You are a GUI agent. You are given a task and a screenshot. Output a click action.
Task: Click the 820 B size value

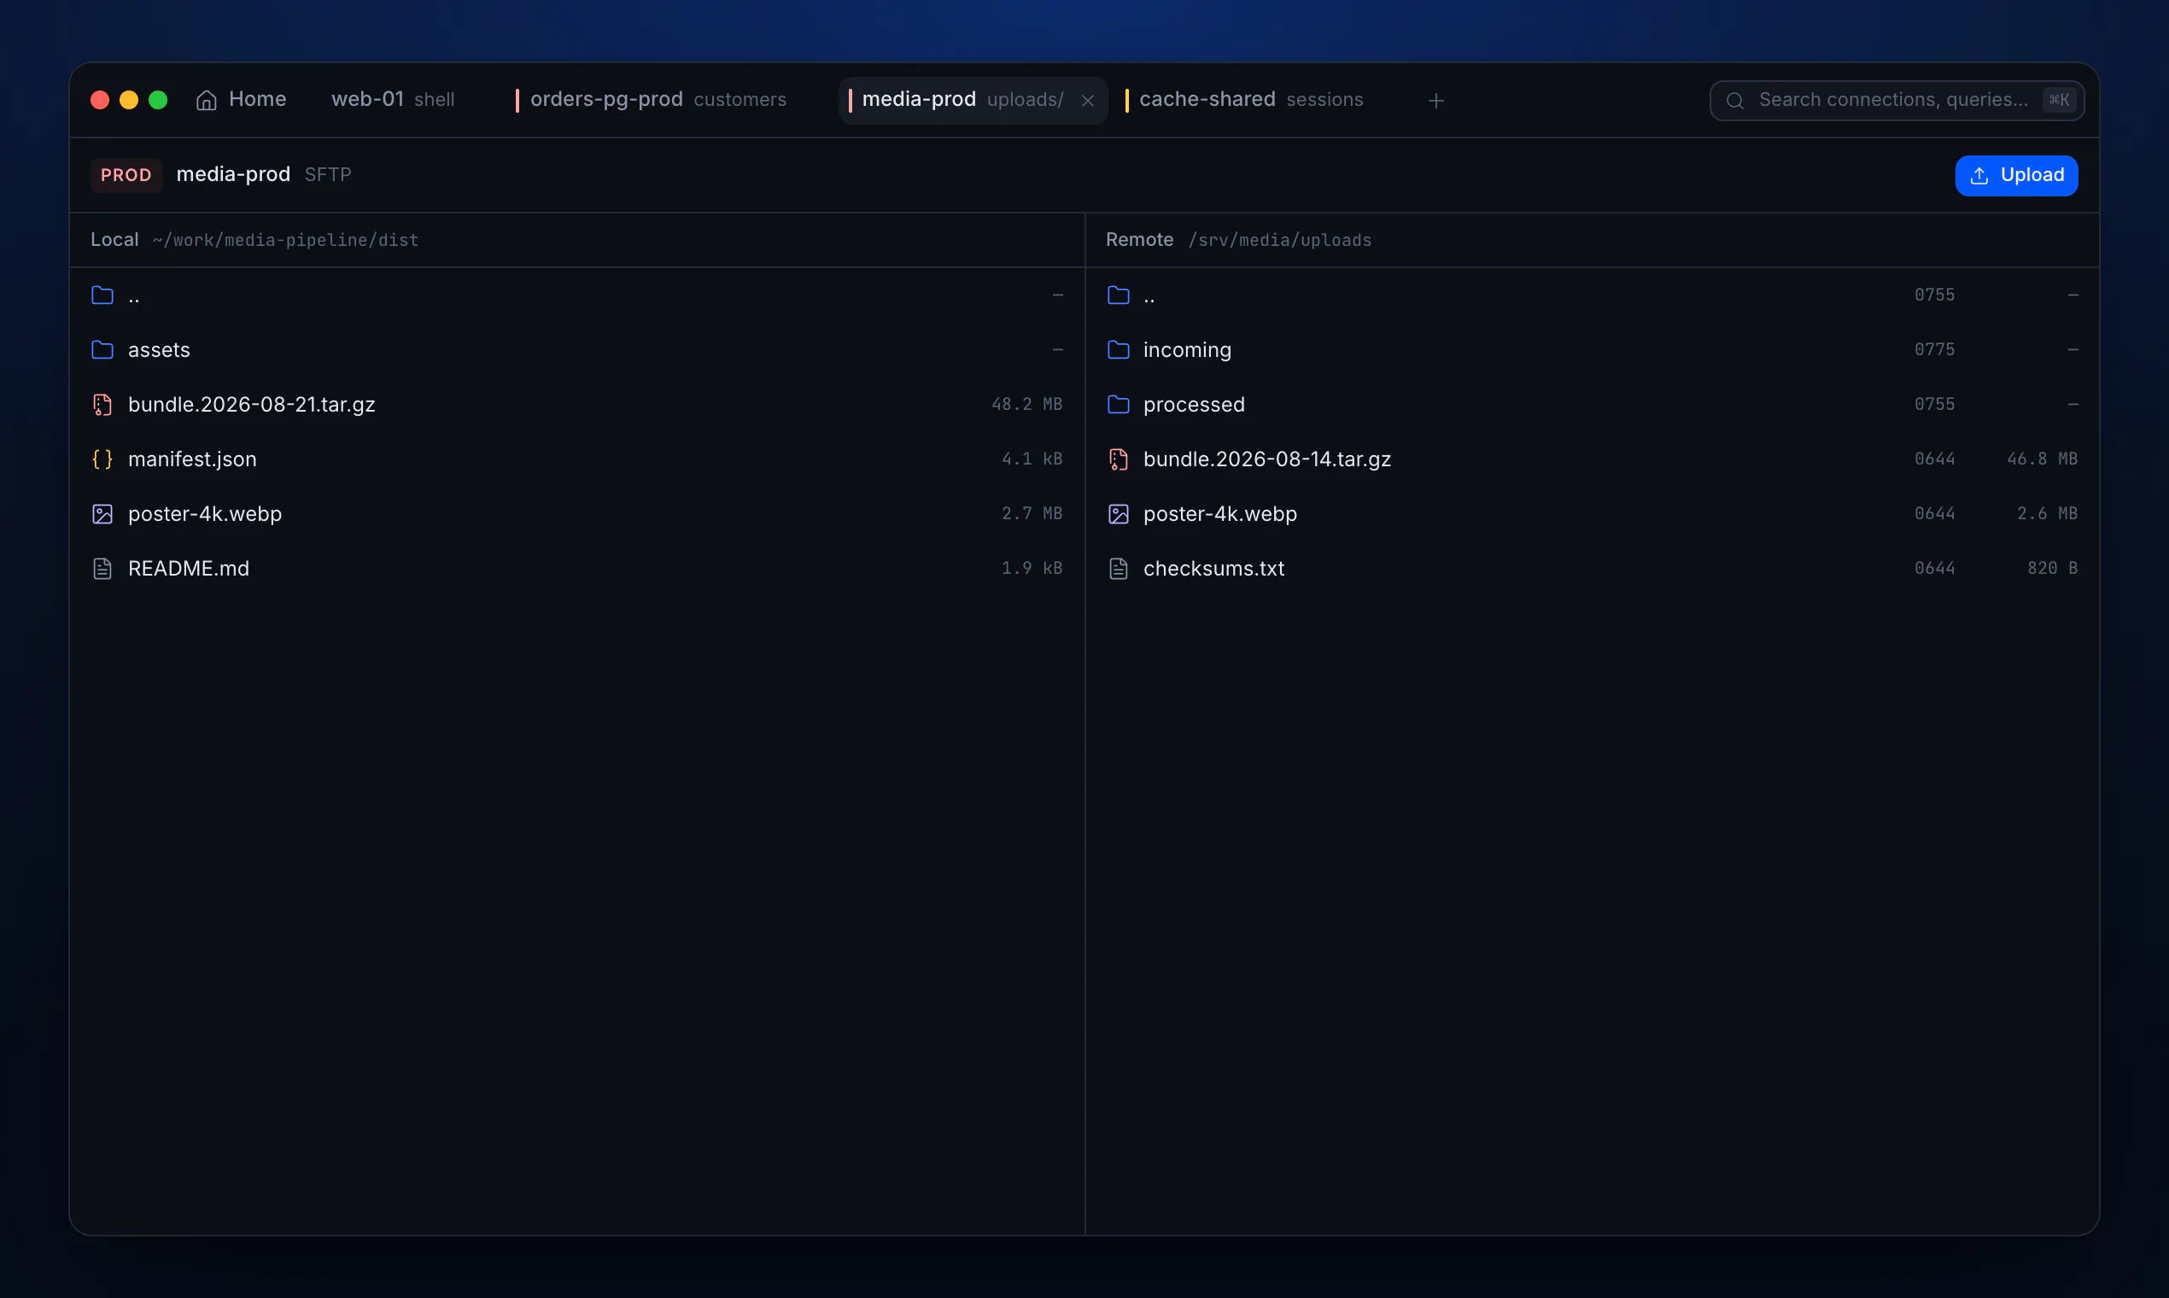(2052, 569)
